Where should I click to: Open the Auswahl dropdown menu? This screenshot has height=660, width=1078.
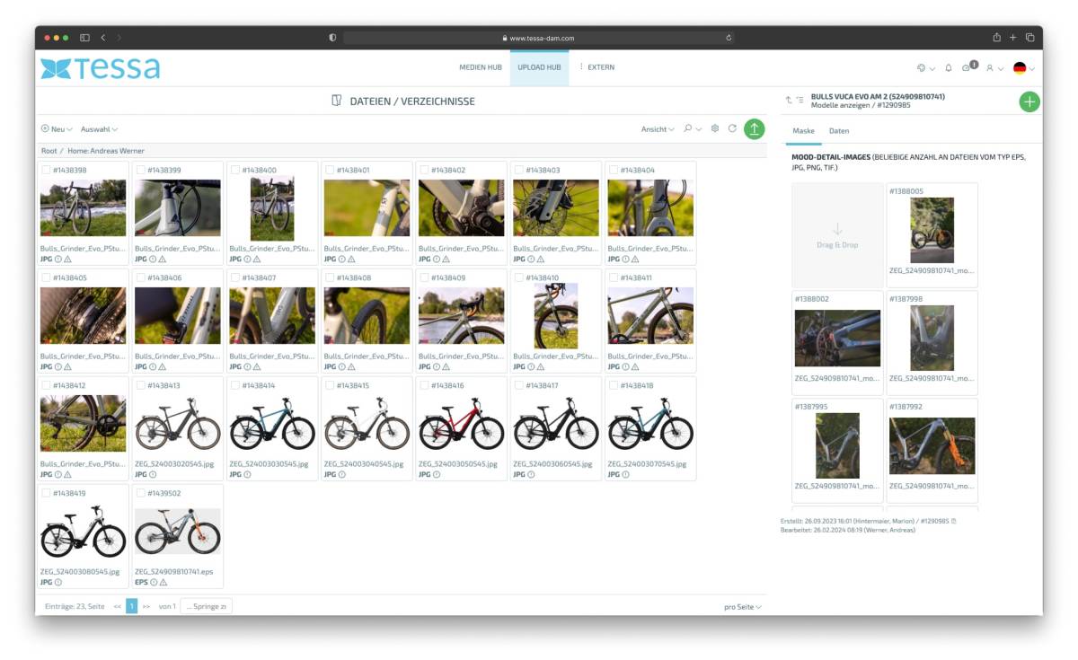pyautogui.click(x=99, y=129)
